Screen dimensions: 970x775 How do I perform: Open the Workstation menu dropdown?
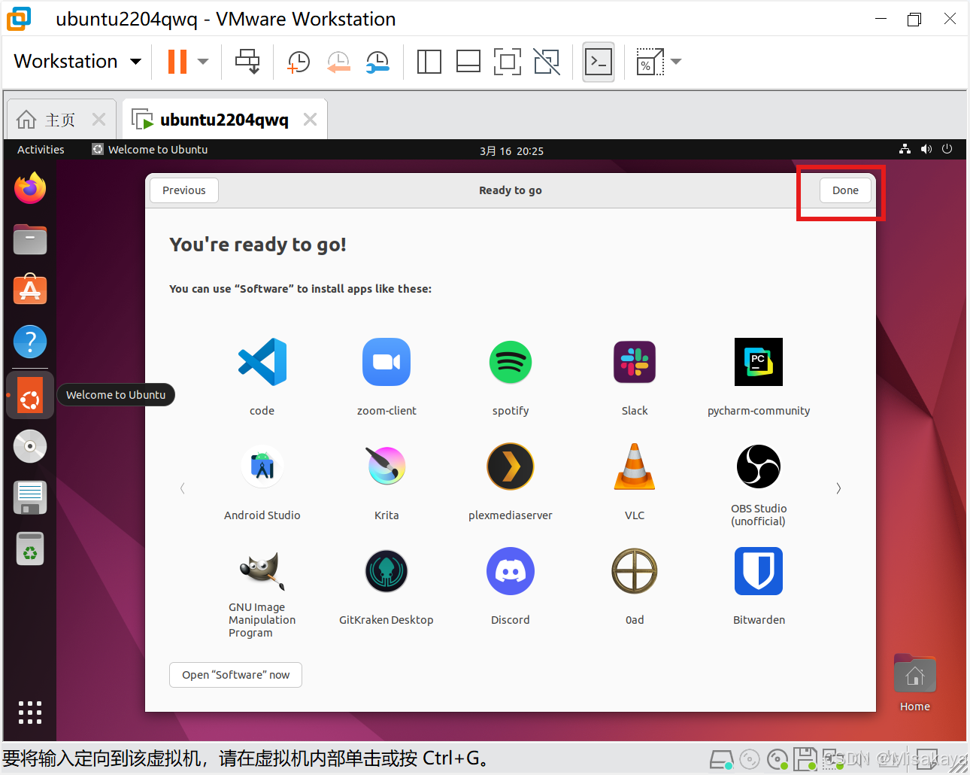[77, 61]
